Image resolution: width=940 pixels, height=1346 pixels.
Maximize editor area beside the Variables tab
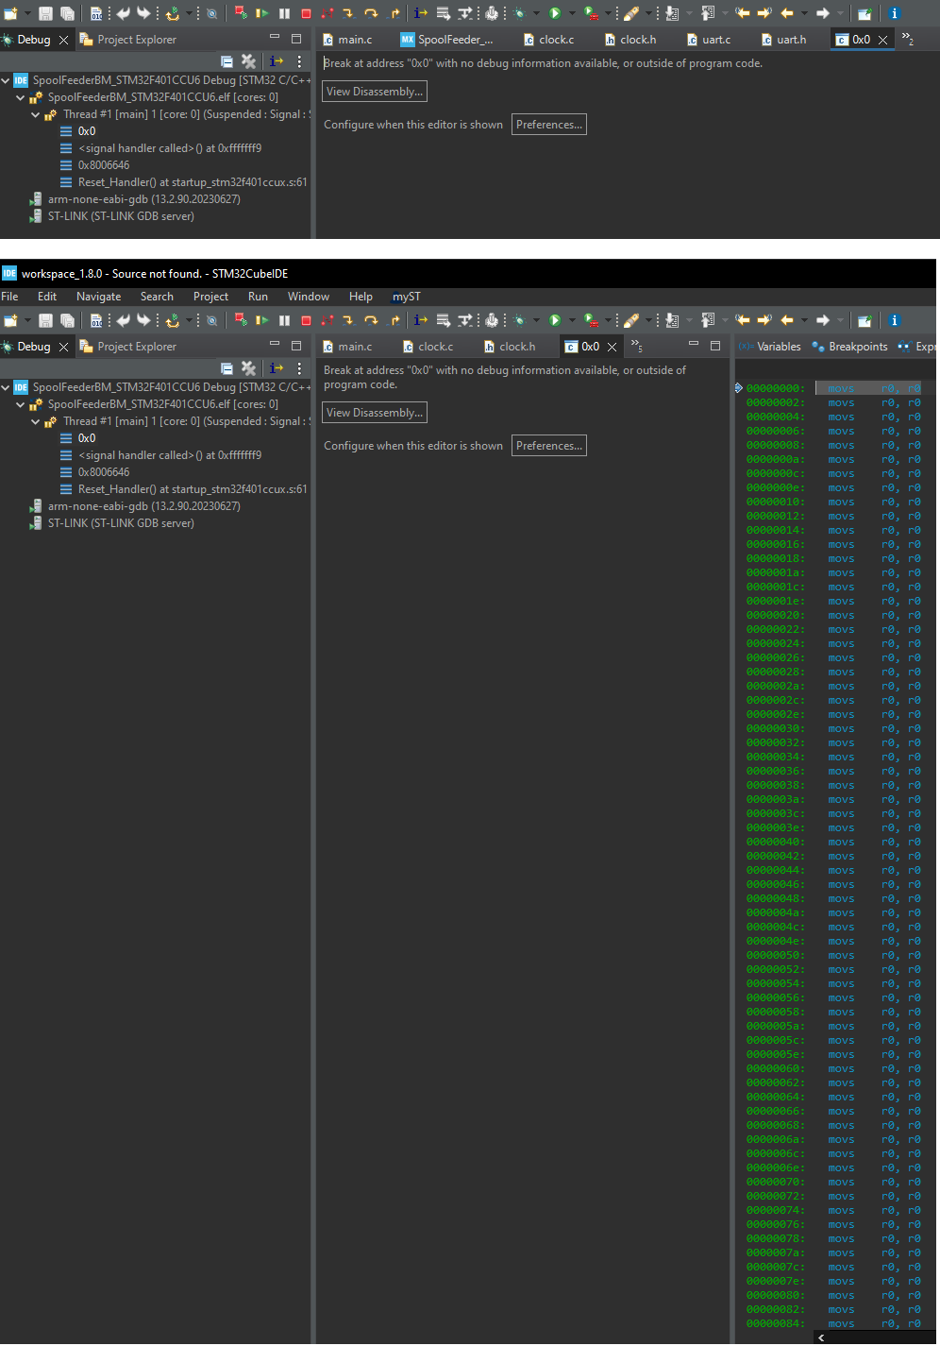[715, 346]
